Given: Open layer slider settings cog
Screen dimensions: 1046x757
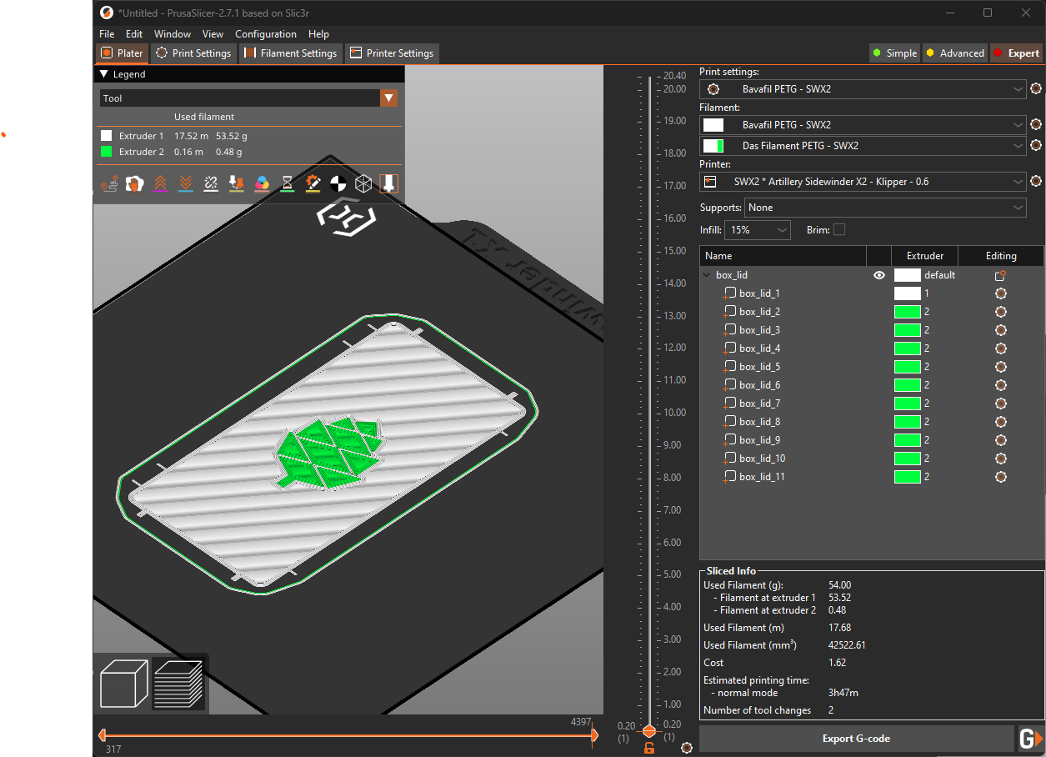Looking at the screenshot, I should pos(687,747).
